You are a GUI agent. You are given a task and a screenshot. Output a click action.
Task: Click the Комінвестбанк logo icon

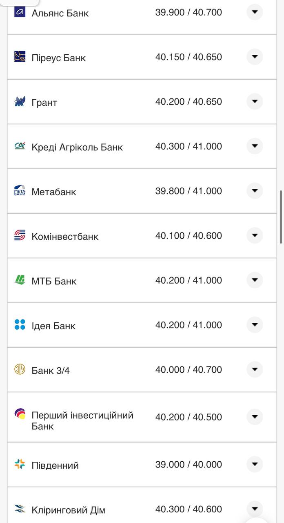pyautogui.click(x=20, y=235)
